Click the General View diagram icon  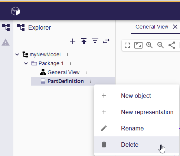[43, 72]
